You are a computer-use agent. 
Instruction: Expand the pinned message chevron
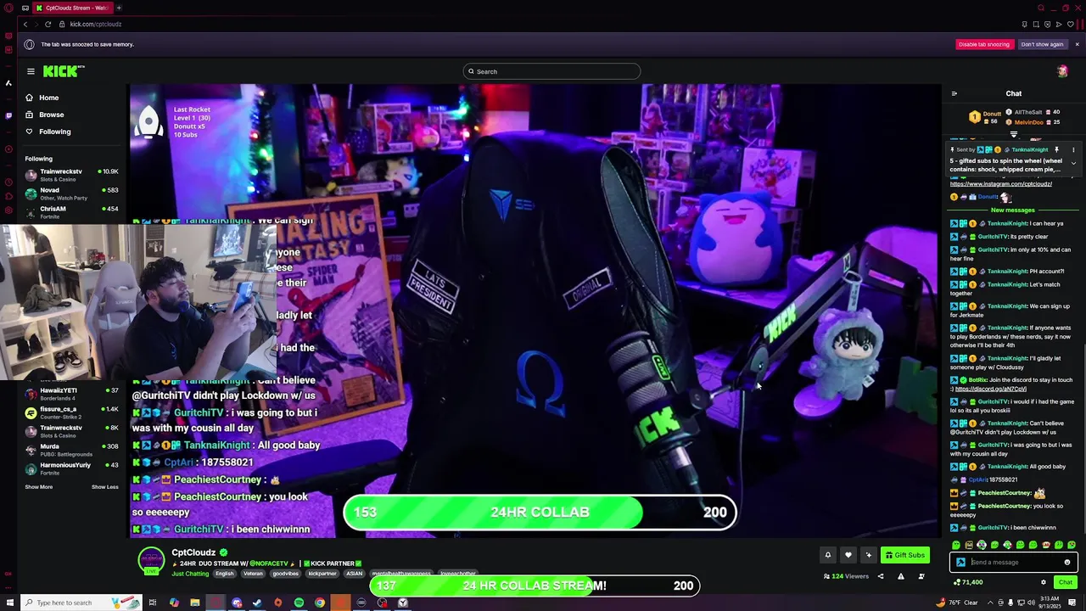1073,163
